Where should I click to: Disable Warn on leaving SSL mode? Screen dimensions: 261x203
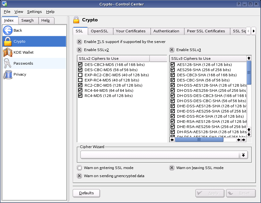tap(172, 168)
